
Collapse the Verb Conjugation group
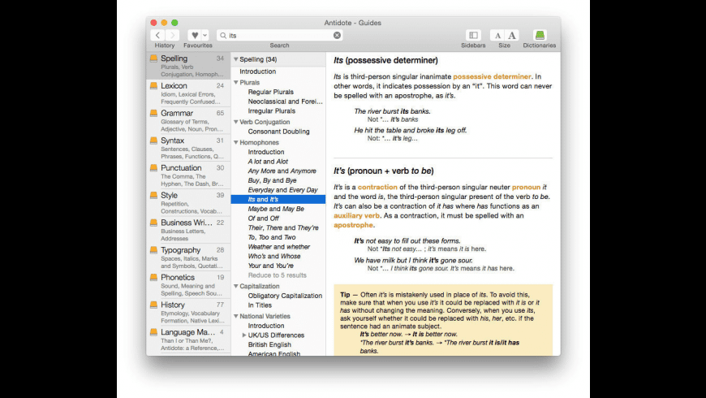point(235,122)
